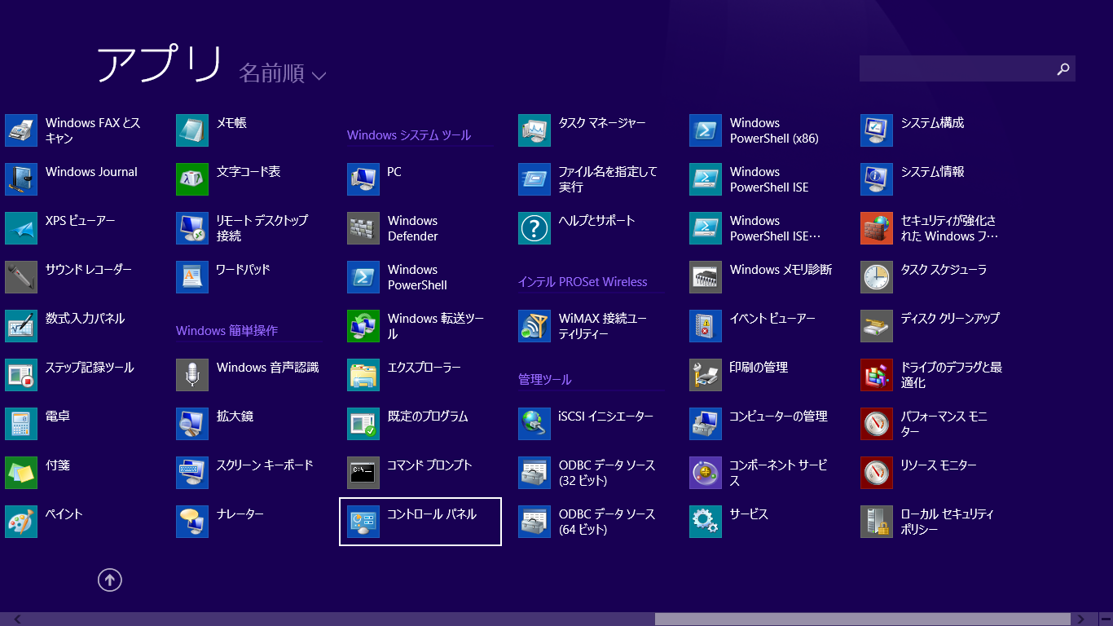Screen dimensions: 1113x626
Task: Click セキュリティが強化された Windows label
Action: pyautogui.click(x=949, y=228)
